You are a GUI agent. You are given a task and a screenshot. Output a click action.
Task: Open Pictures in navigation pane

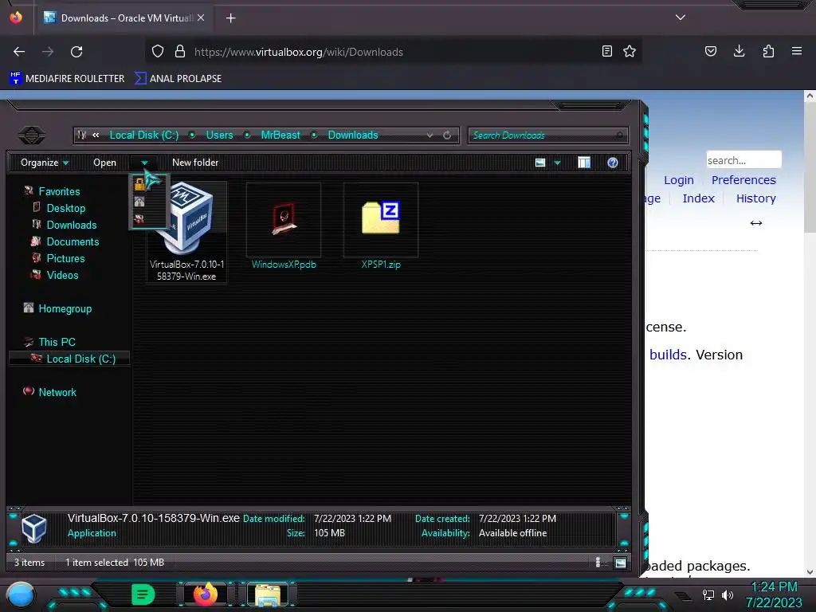coord(65,258)
